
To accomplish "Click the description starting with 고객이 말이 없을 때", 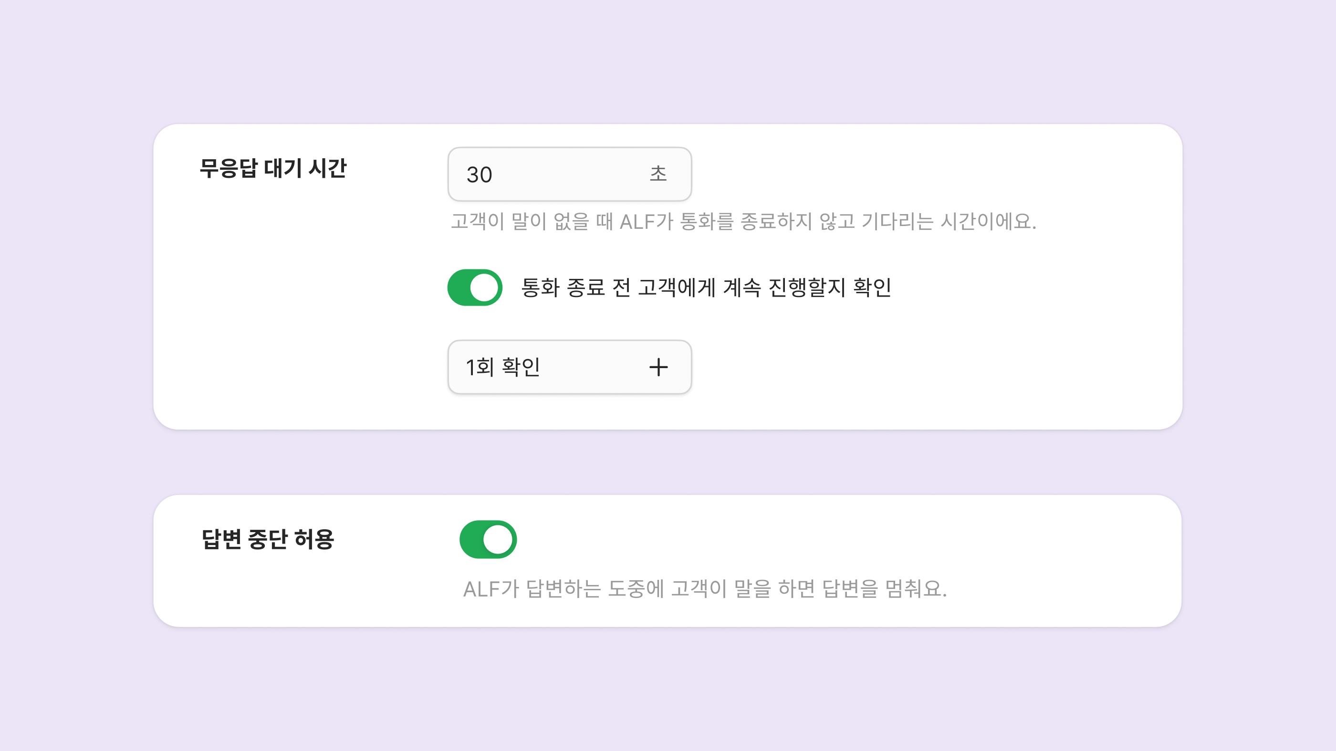I will (743, 221).
